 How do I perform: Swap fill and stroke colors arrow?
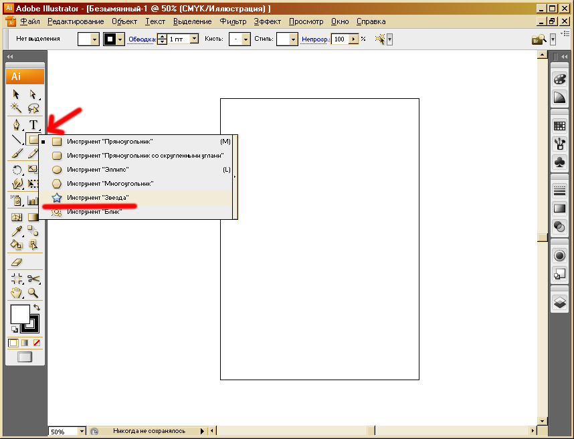click(37, 307)
